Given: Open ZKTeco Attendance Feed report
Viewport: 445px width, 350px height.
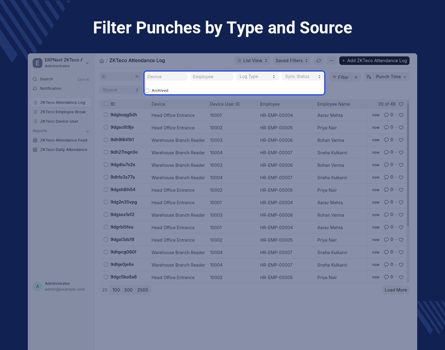Looking at the screenshot, I should click(x=61, y=140).
